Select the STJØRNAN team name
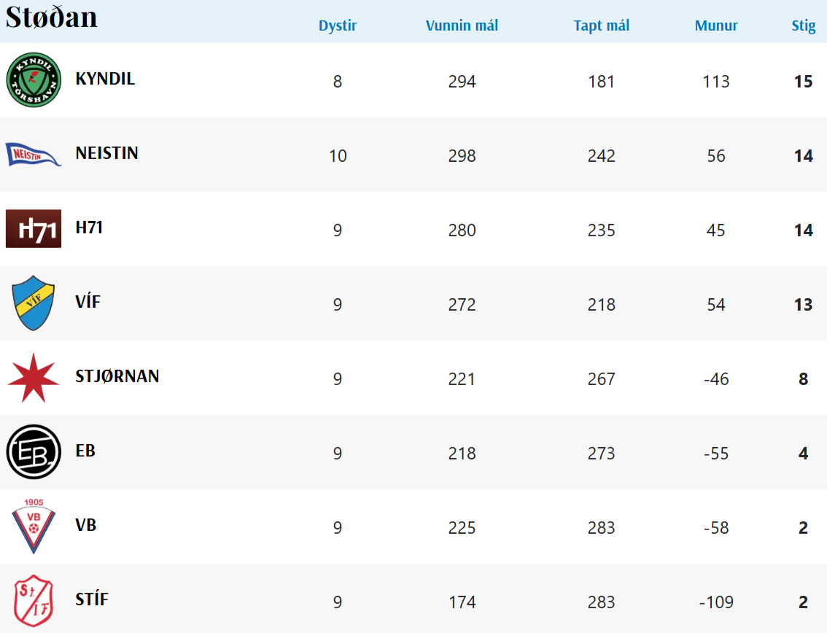This screenshot has height=633, width=827. click(x=117, y=376)
